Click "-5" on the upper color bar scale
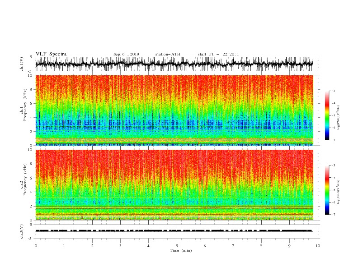The image size is (358, 276). tap(333, 115)
